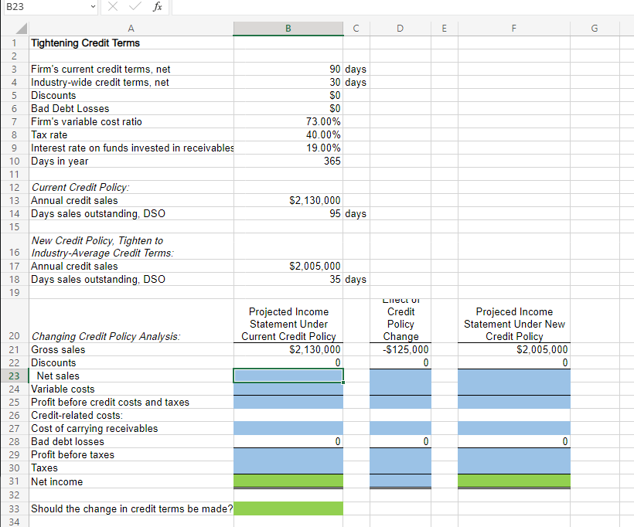
Task: Select the green Net income cell under Current Policy
Action: coord(288,481)
